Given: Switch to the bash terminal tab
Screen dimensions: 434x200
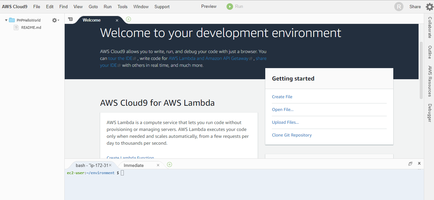Looking at the screenshot, I should (x=92, y=165).
